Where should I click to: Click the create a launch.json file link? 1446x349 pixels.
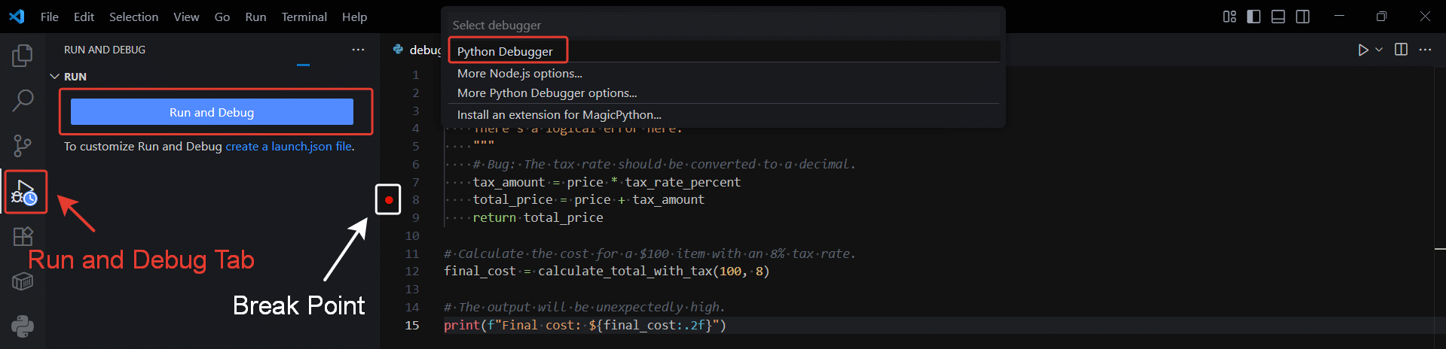(289, 146)
